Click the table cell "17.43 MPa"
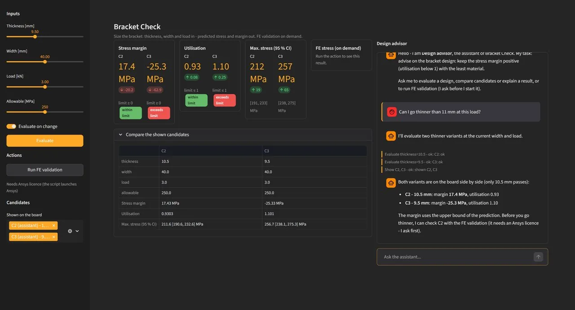This screenshot has width=575, height=310. (x=211, y=203)
